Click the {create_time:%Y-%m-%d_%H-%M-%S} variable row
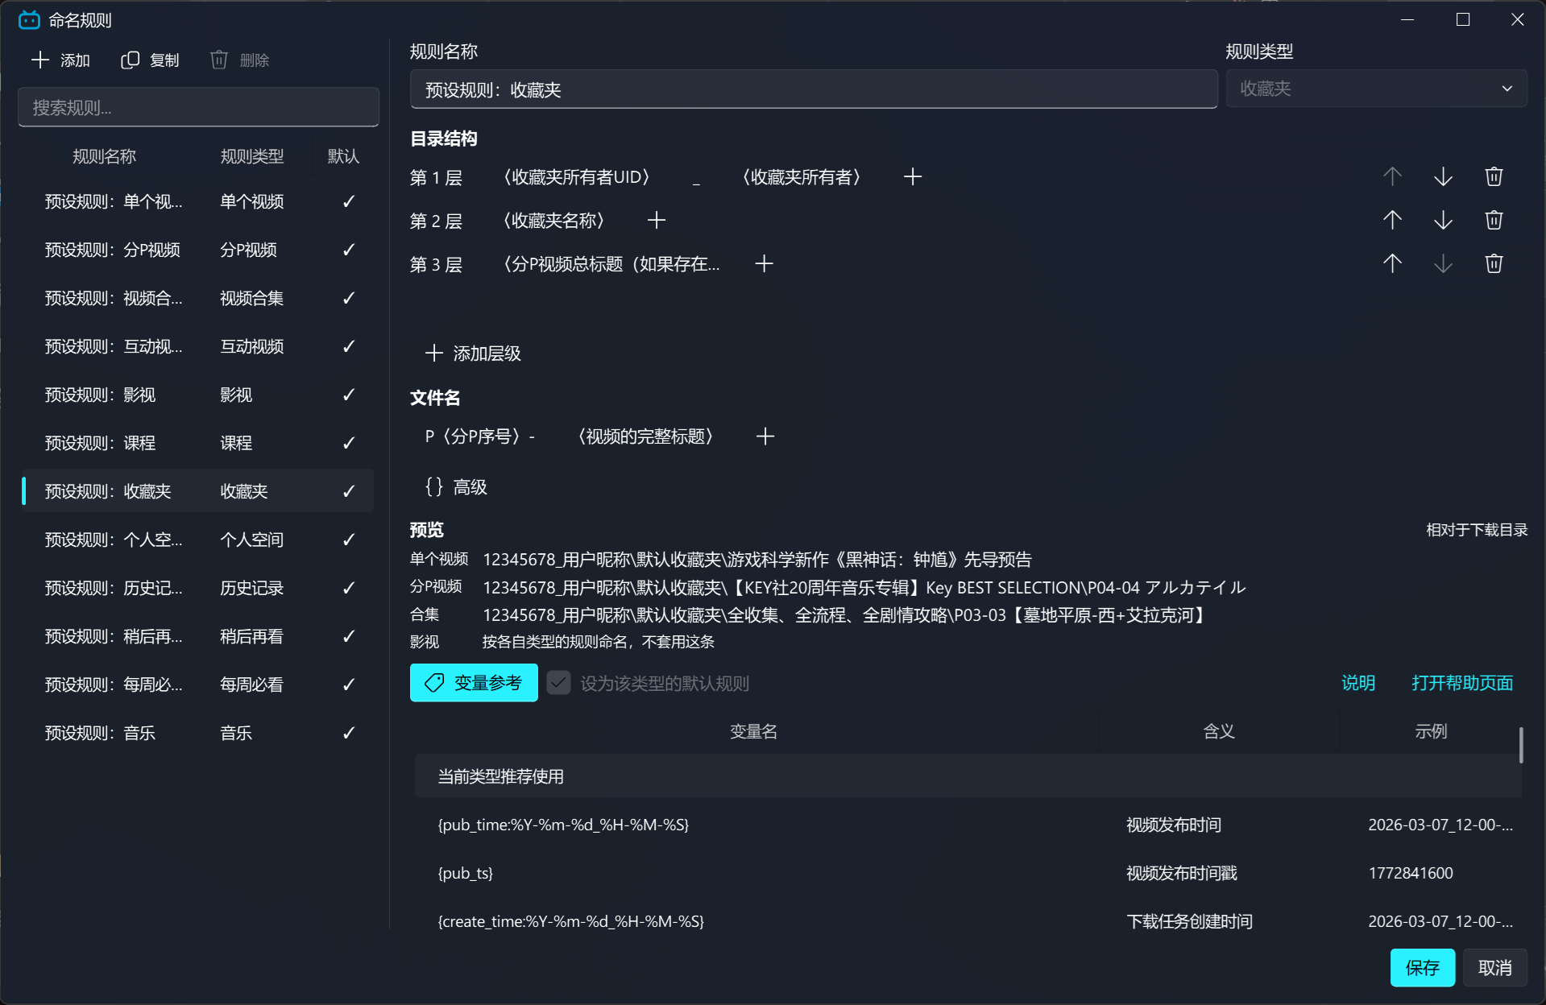The height and width of the screenshot is (1005, 1546). point(968,921)
